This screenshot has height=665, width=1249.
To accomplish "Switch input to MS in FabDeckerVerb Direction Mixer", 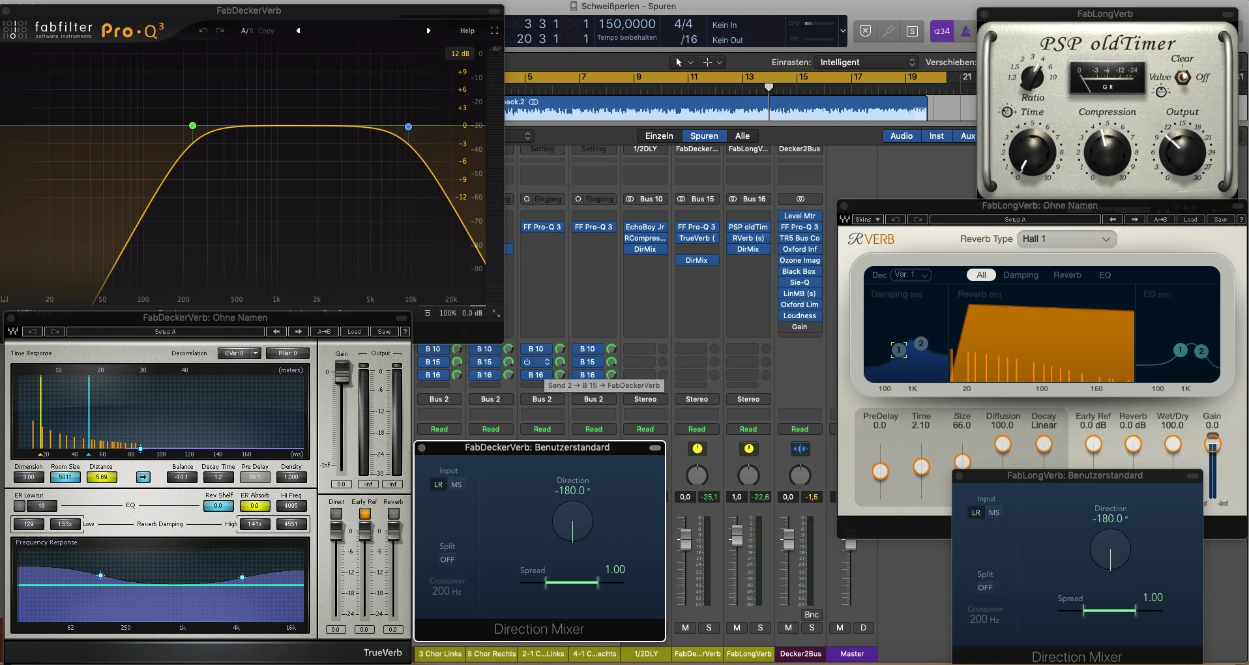I will point(456,484).
